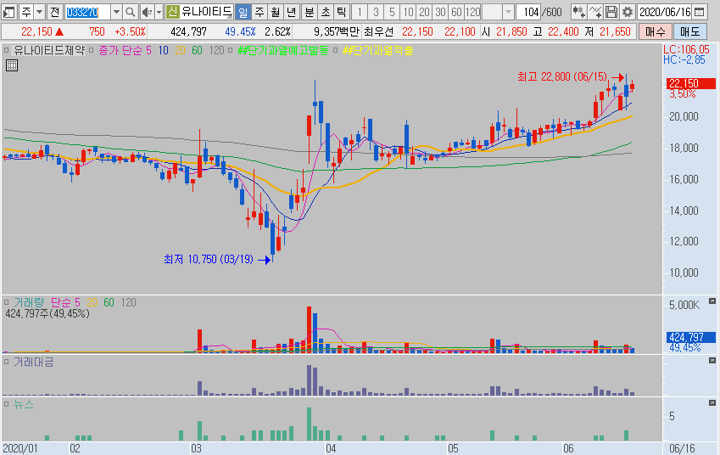Switch to 분 minute chart
This screenshot has width=720, height=455.
pos(310,12)
